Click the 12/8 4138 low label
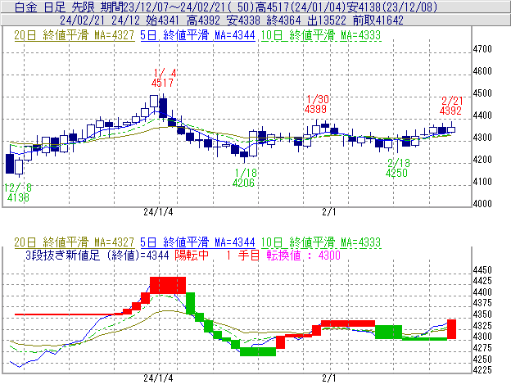Screen dimensions: 511x389 [17, 192]
